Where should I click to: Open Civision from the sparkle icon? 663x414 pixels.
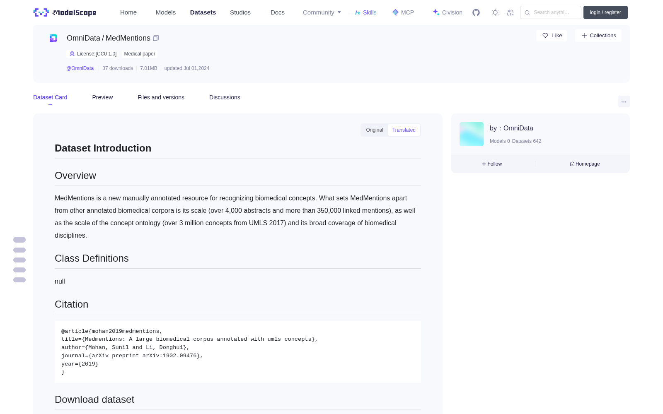click(447, 12)
